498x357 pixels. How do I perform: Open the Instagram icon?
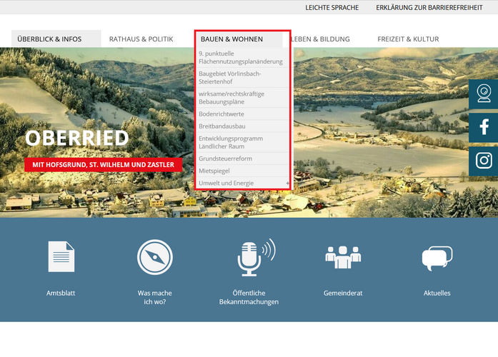point(484,161)
